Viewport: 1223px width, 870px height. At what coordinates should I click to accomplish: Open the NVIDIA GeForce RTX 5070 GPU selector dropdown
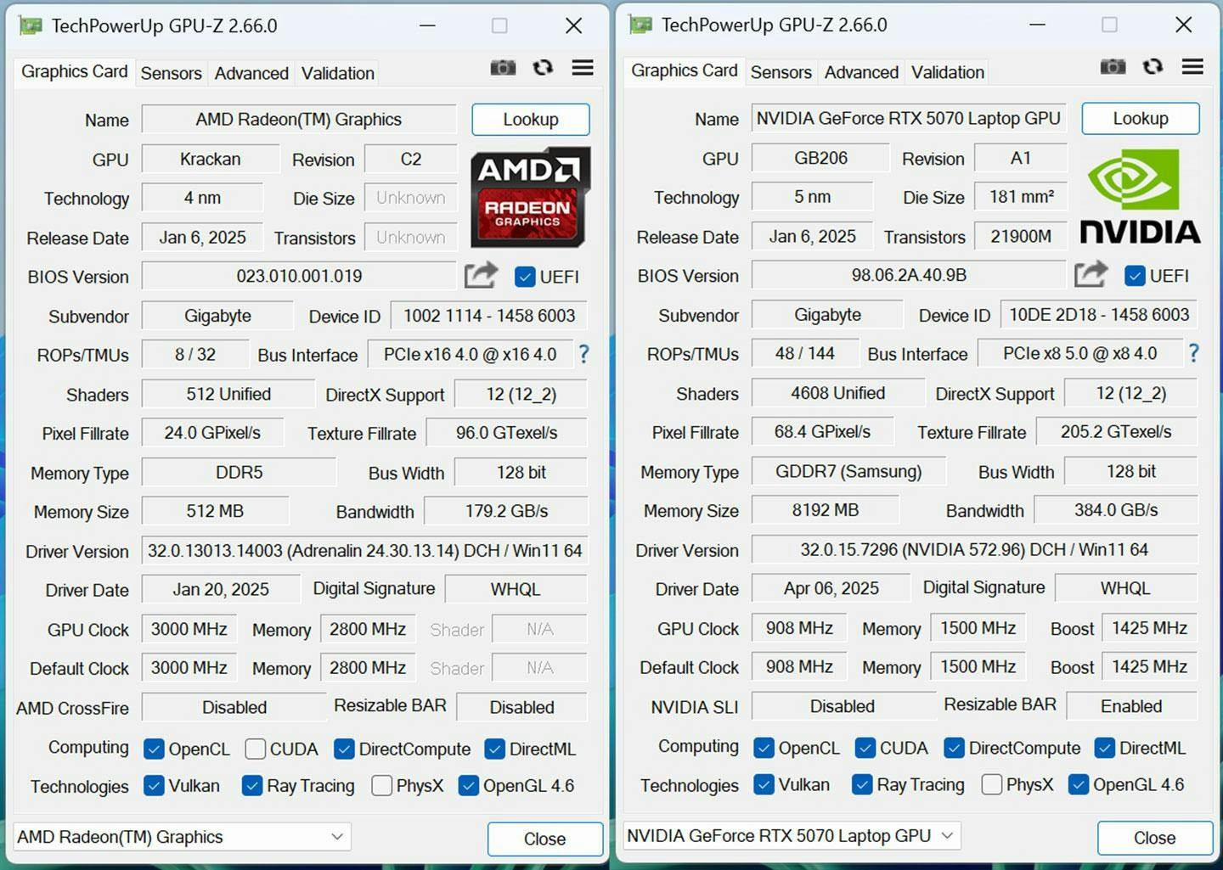coord(792,836)
